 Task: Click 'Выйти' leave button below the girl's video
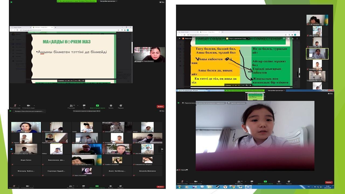[329, 182]
